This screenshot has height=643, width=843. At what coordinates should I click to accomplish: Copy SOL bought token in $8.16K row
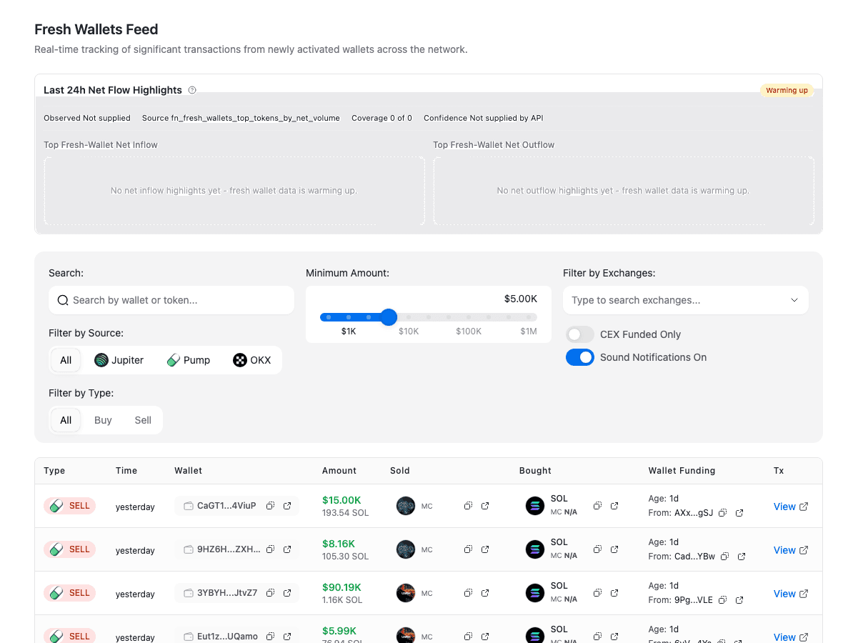coord(597,549)
